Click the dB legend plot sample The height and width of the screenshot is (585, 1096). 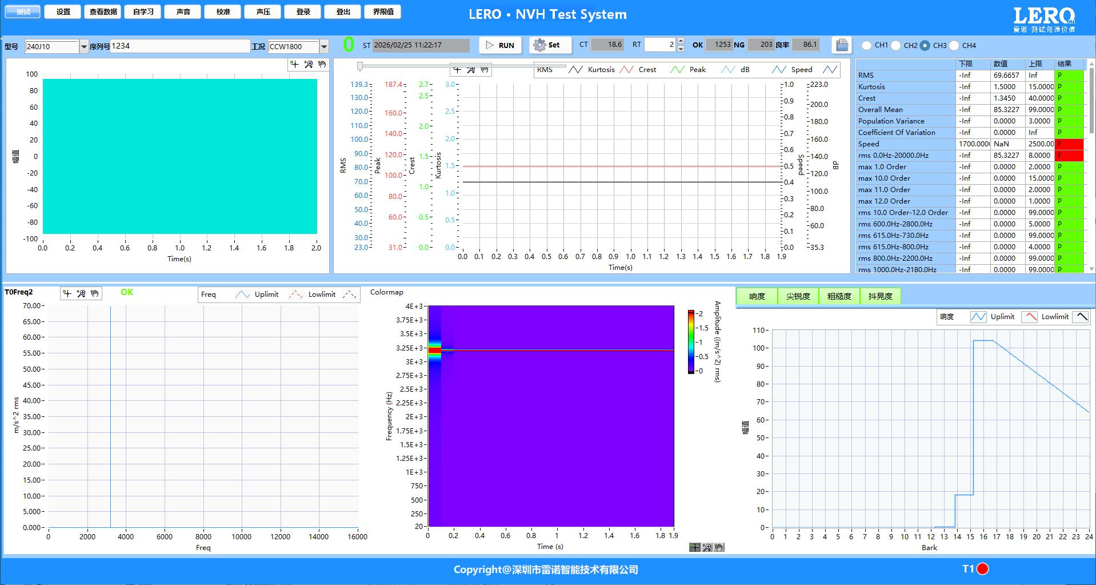[779, 70]
